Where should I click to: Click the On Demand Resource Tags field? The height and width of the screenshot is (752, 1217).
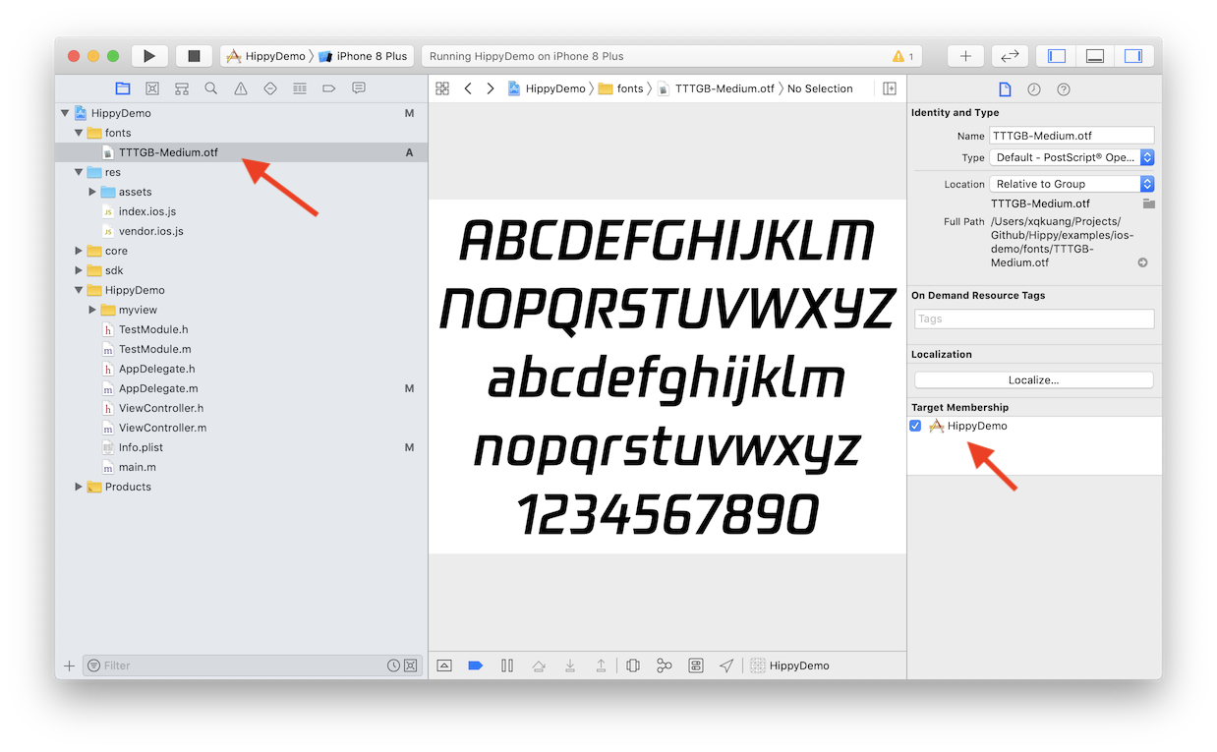[1034, 318]
